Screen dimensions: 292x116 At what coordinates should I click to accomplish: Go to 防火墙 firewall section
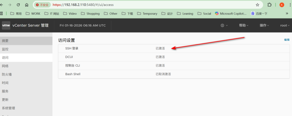coord(7,74)
